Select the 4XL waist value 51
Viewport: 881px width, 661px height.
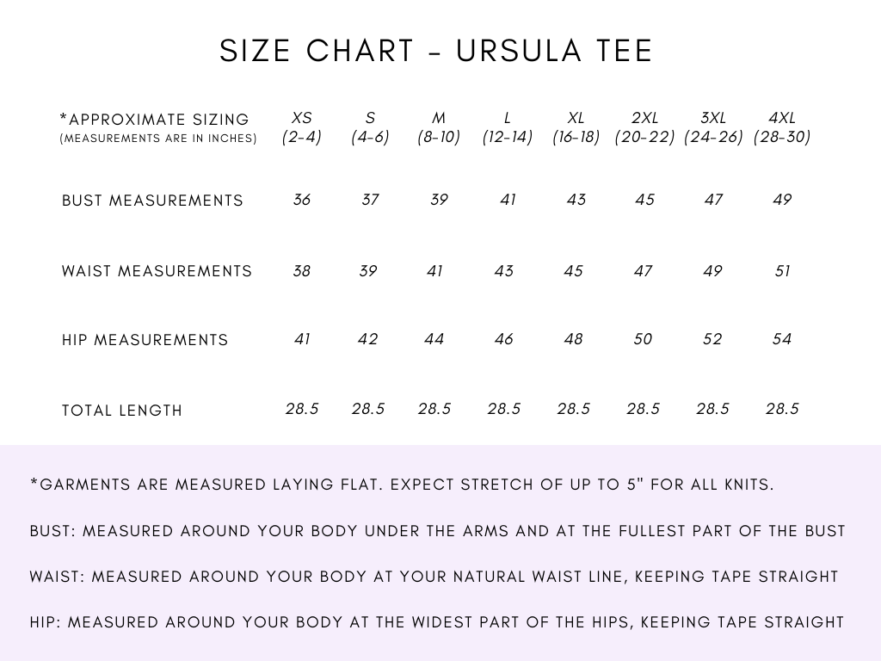click(x=782, y=271)
